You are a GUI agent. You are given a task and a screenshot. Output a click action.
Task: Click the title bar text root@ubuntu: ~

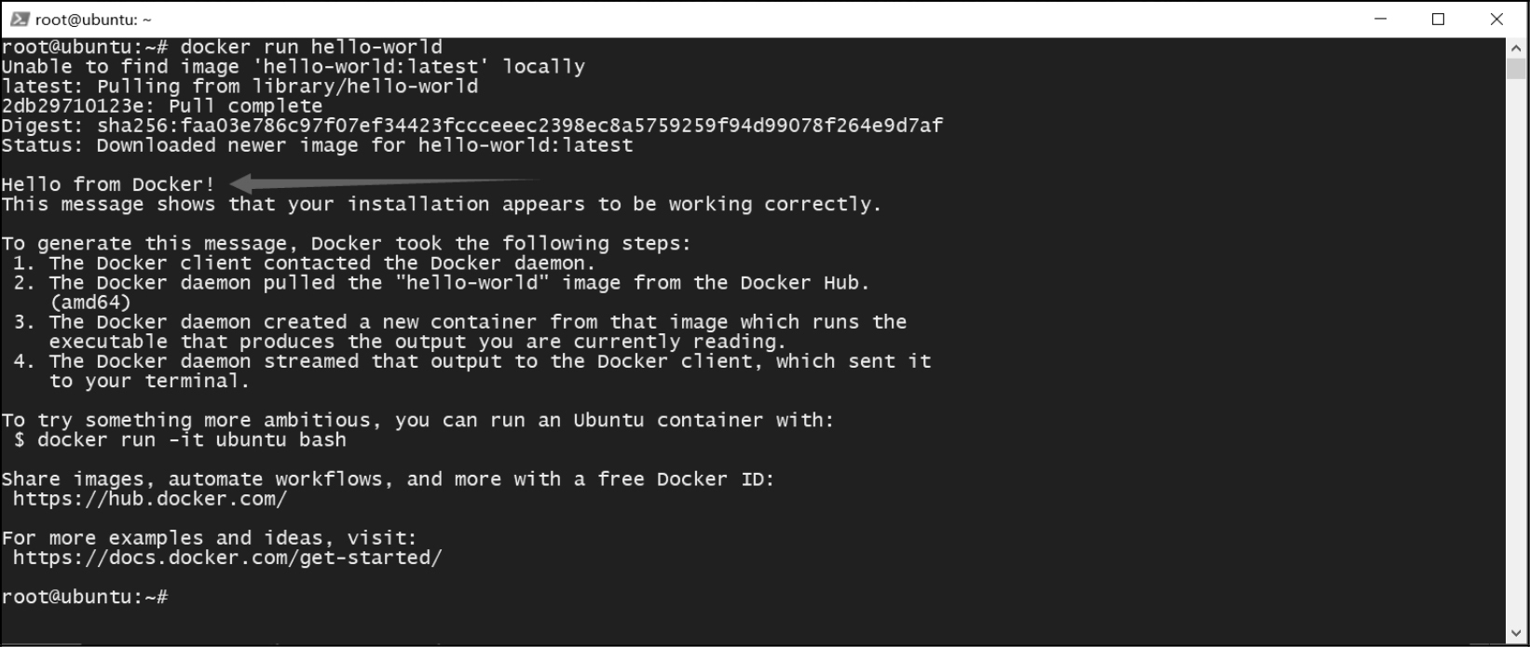pos(93,19)
